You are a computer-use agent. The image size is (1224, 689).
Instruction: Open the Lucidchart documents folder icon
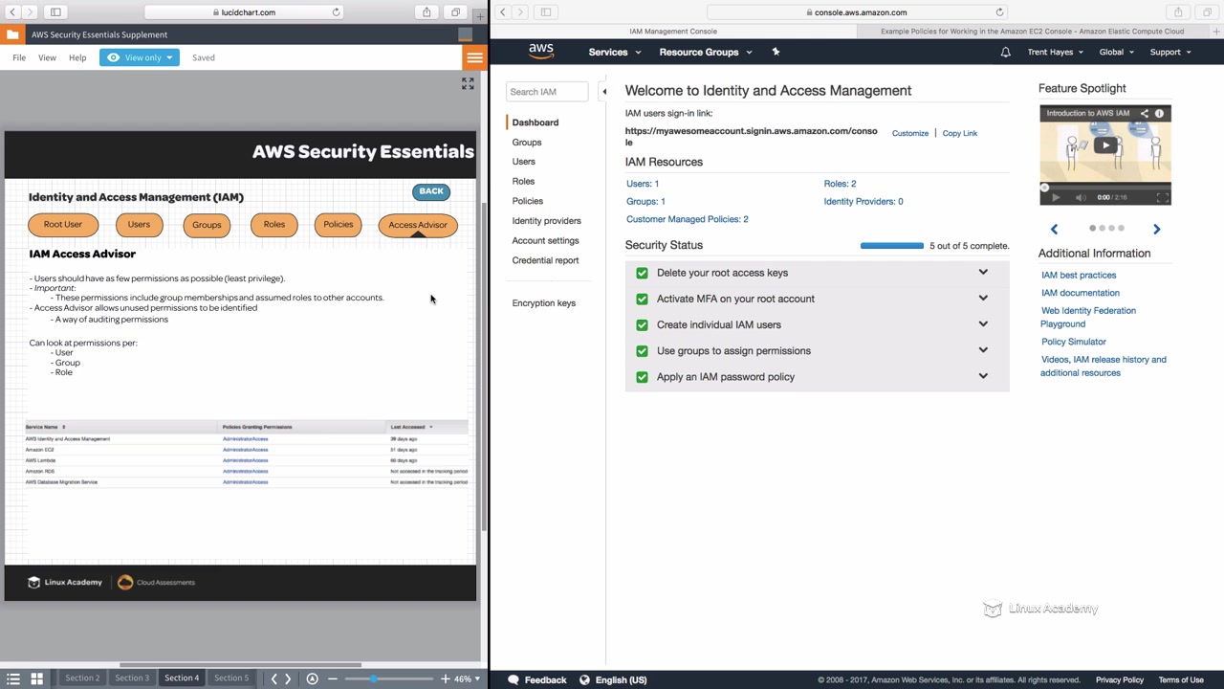pyautogui.click(x=12, y=34)
